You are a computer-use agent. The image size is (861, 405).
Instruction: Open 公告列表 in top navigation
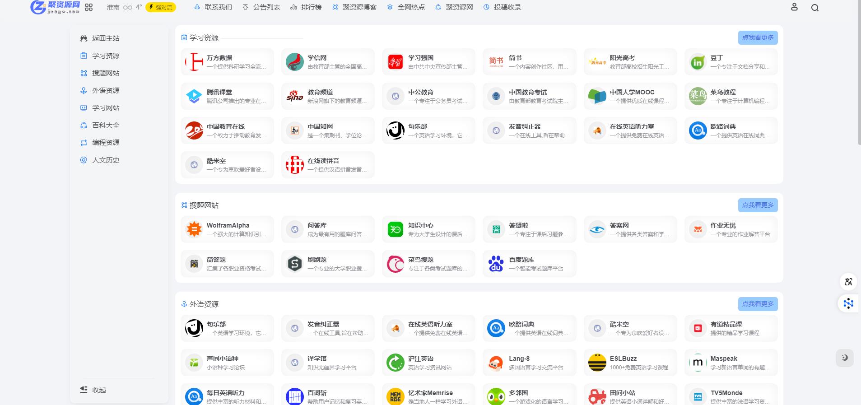coord(261,7)
